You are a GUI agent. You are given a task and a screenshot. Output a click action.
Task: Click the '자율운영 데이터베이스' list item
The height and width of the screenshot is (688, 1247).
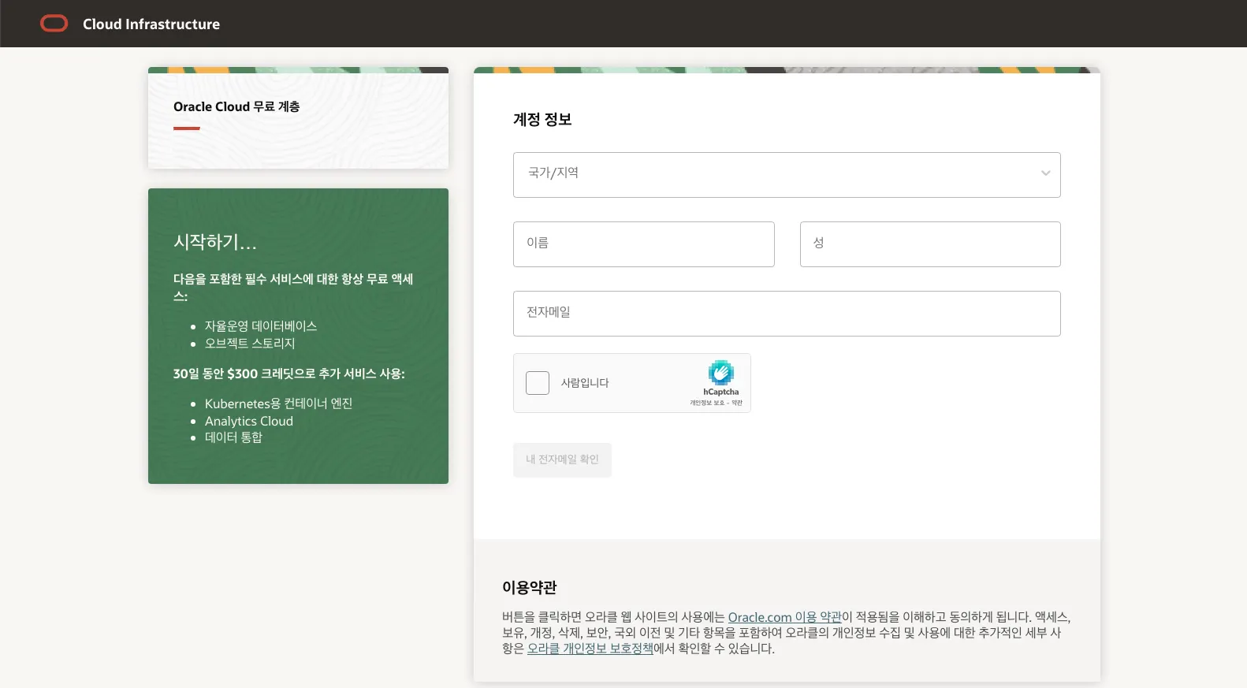pyautogui.click(x=261, y=326)
